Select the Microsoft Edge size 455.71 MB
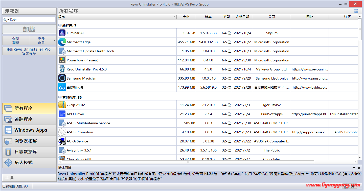364x191 pixels. point(187,42)
